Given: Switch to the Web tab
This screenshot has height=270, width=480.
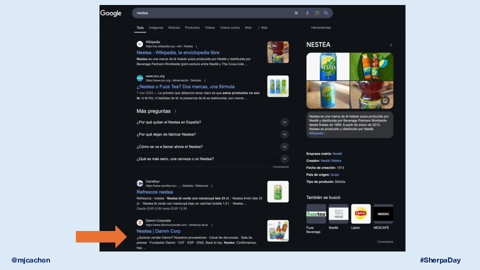Looking at the screenshot, I should 248,27.
